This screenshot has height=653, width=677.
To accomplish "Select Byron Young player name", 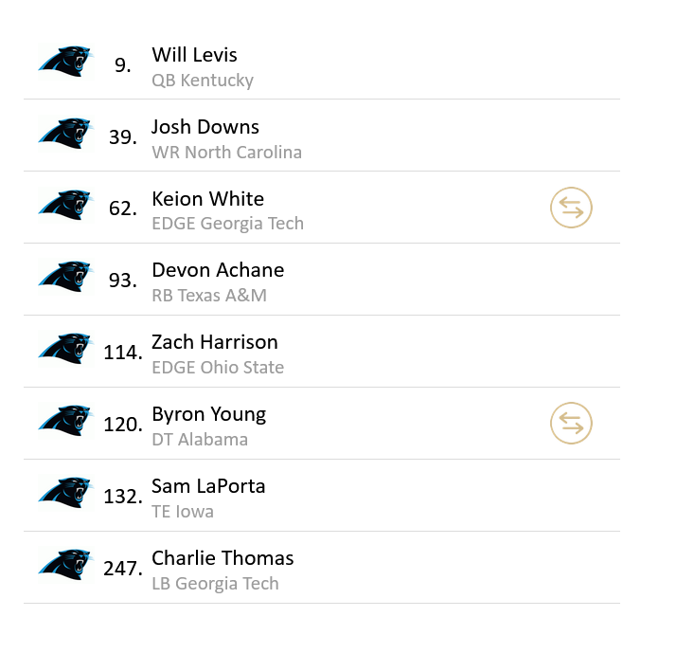I will pos(208,414).
